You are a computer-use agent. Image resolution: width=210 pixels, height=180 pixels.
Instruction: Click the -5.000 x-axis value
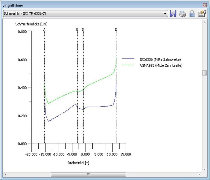(x=72, y=154)
